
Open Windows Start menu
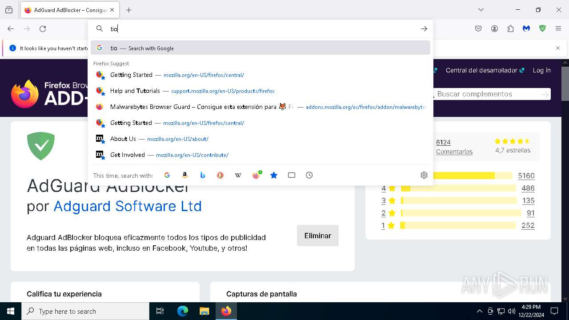click(11, 311)
